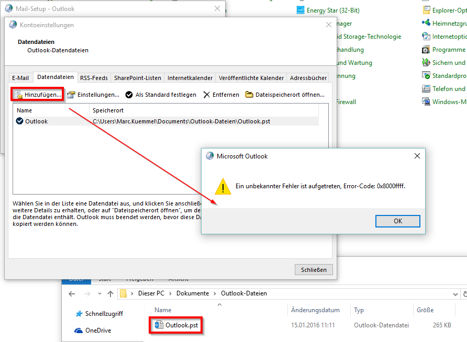467x342 pixels.
Task: Open the recent locations dropdown in Explorer
Action: (99, 294)
